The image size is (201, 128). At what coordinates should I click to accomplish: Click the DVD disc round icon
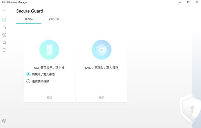pyautogui.click(x=102, y=50)
